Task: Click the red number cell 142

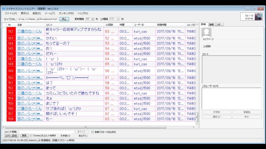Action: pyautogui.click(x=11, y=31)
